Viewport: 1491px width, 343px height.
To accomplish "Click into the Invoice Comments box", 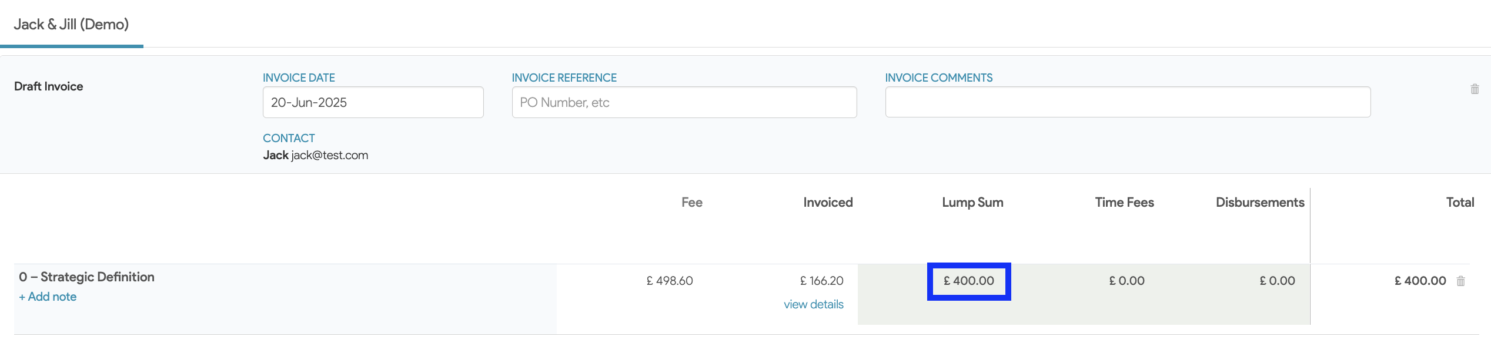I will click(1127, 102).
